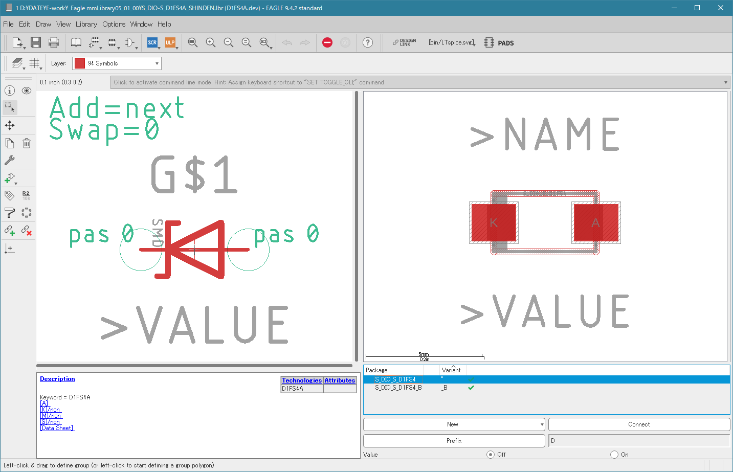Open the New package dropdown arrow
The image size is (733, 472).
coord(542,424)
